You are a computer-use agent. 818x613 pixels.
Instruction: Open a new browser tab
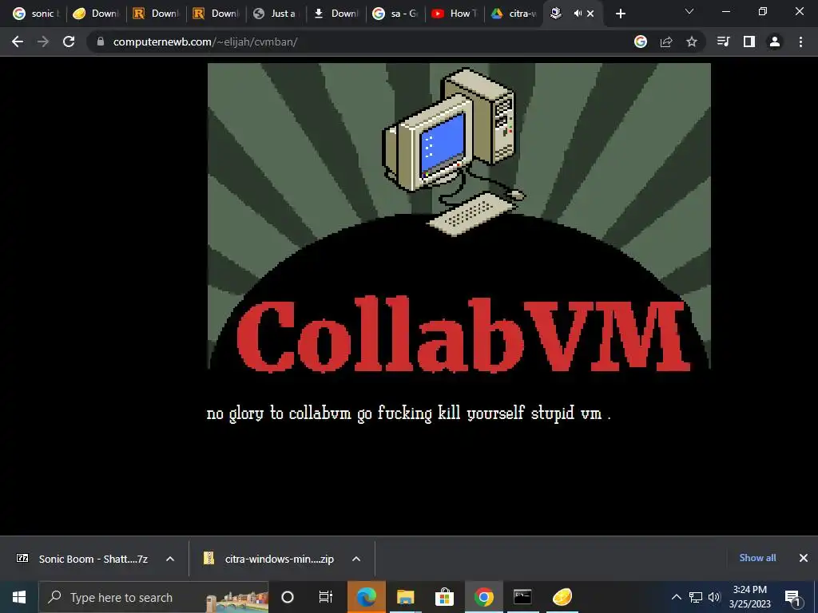(x=620, y=14)
